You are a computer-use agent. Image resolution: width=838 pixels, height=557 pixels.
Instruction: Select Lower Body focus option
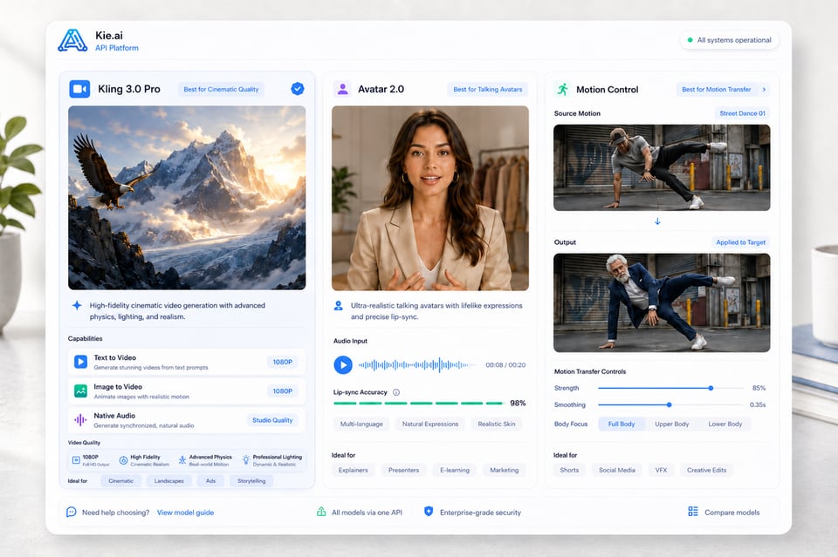[725, 425]
